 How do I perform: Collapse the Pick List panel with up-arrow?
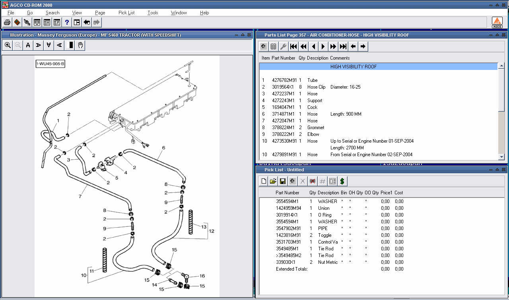click(497, 170)
